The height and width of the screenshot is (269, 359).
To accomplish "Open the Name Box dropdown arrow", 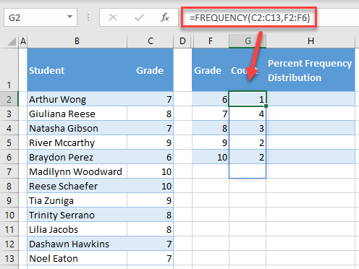I will pyautogui.click(x=69, y=17).
